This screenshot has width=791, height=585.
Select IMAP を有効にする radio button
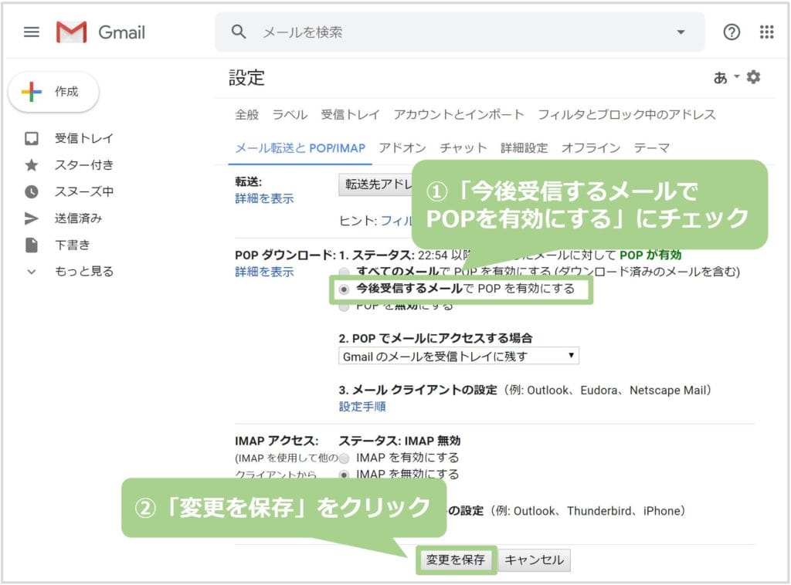point(344,458)
